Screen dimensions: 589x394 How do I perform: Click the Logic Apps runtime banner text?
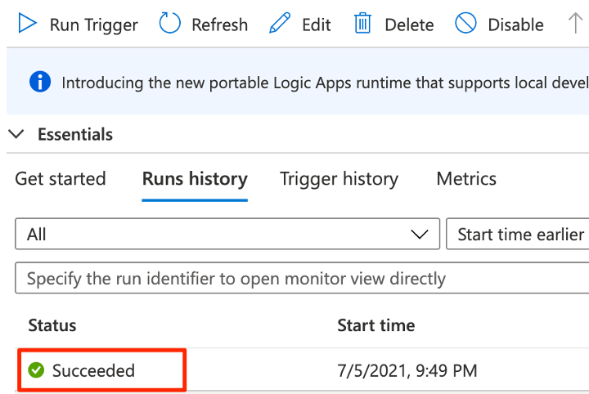click(325, 83)
